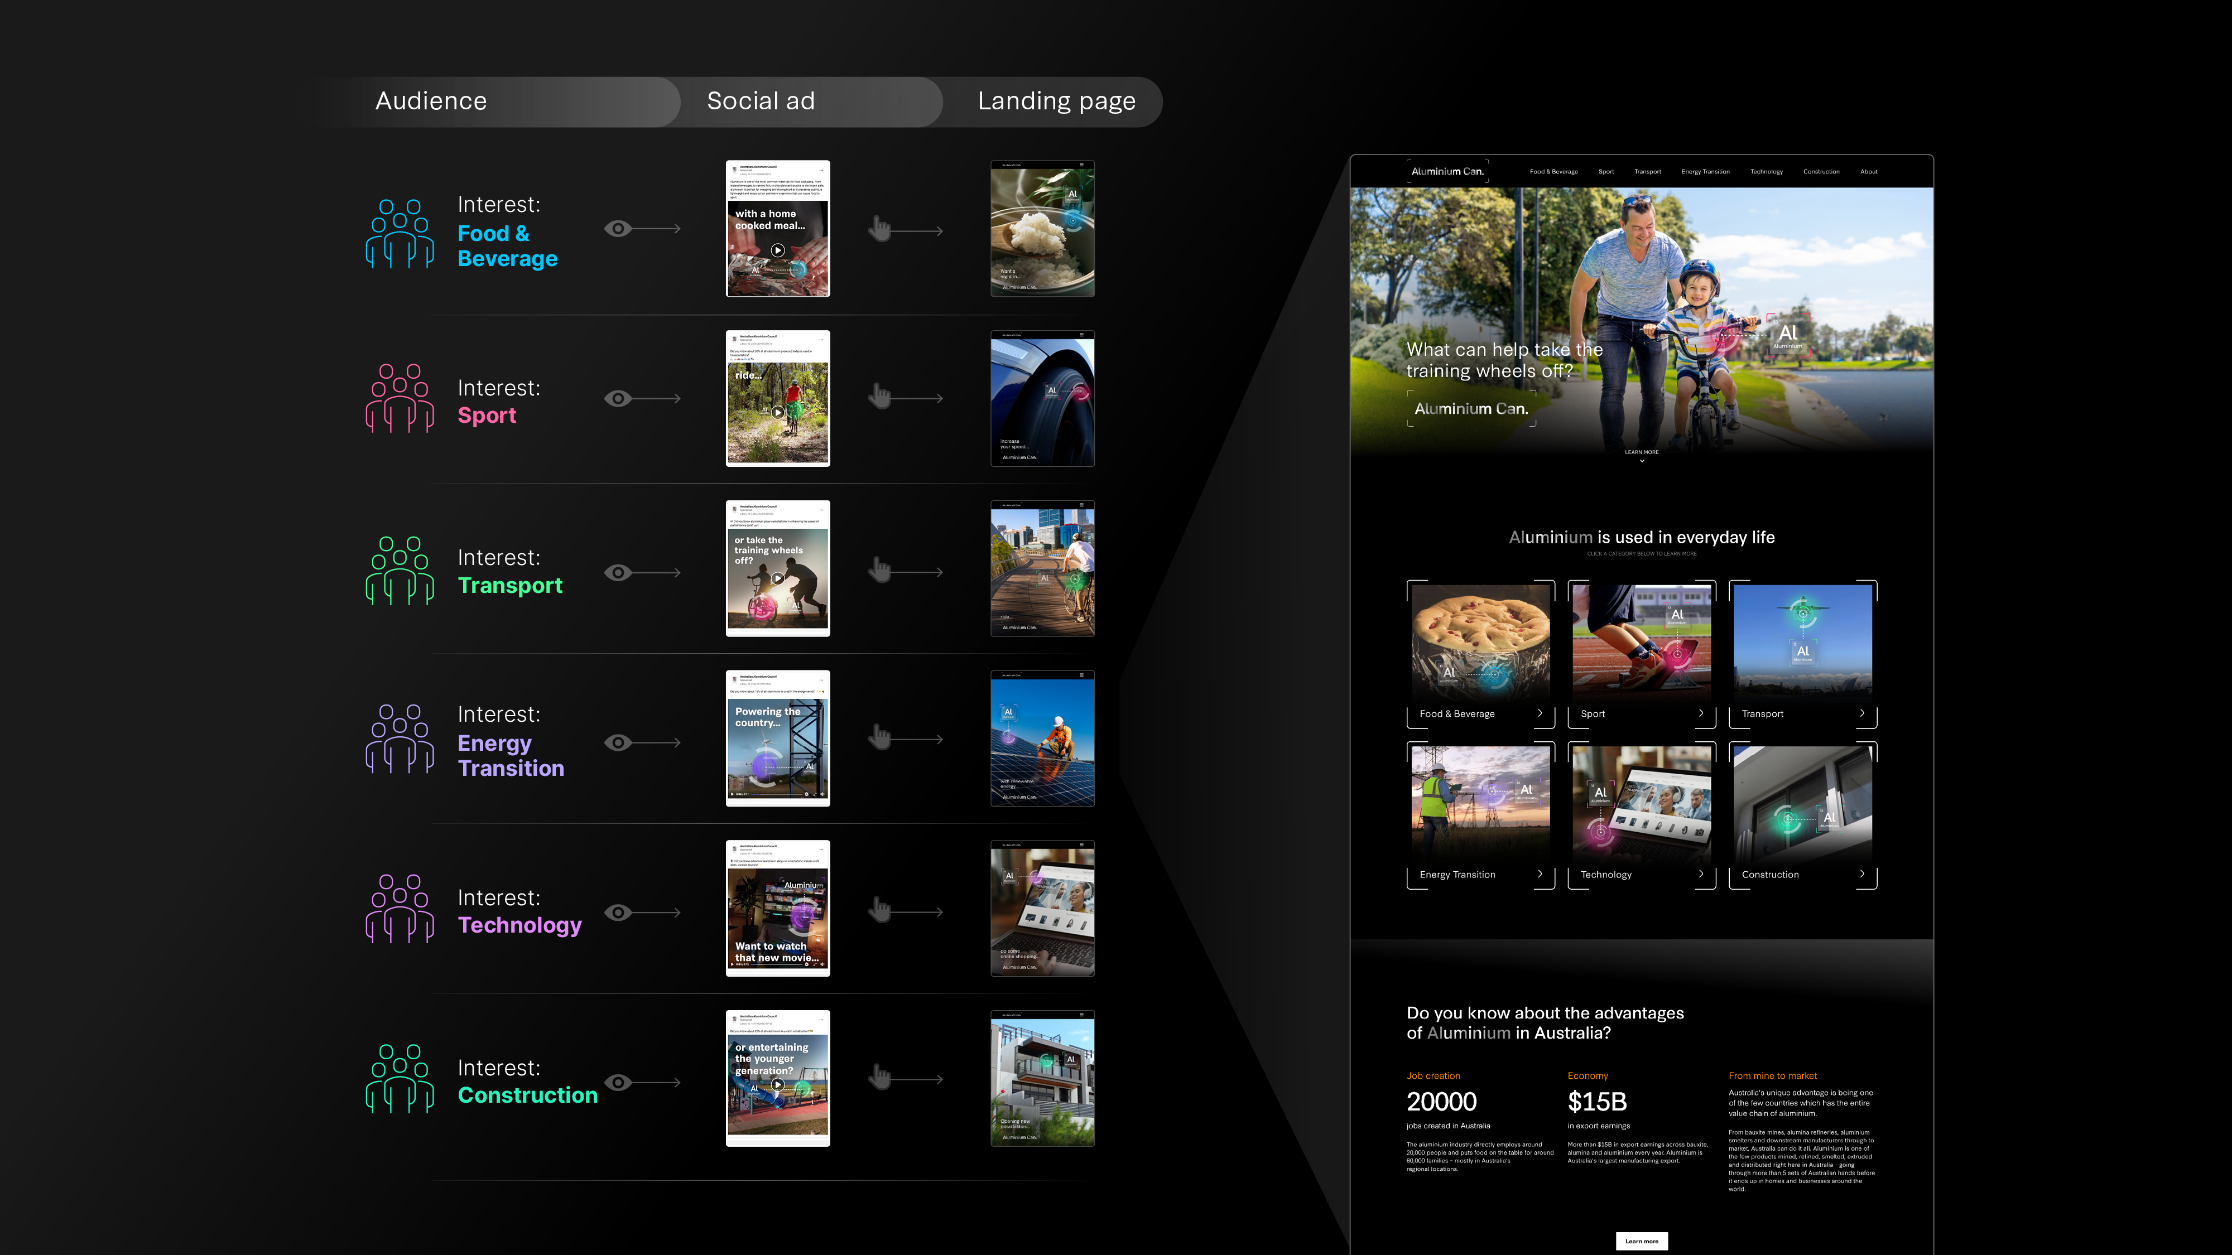This screenshot has height=1255, width=2232.
Task: Click the Construction audience people icon
Action: click(400, 1078)
